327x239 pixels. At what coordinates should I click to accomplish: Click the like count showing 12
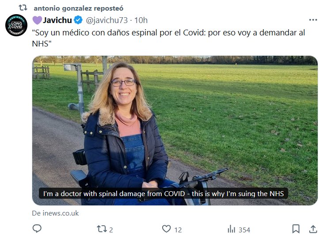[x=178, y=229]
